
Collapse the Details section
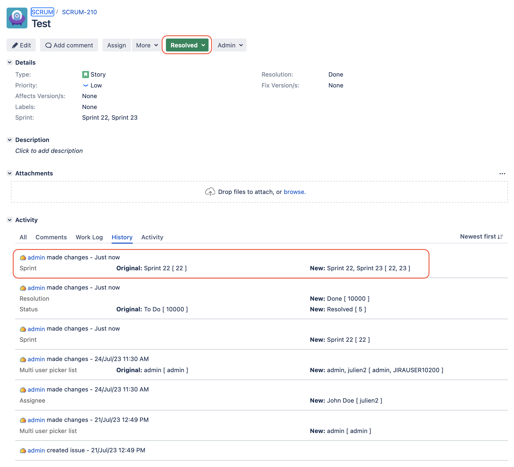[x=10, y=62]
